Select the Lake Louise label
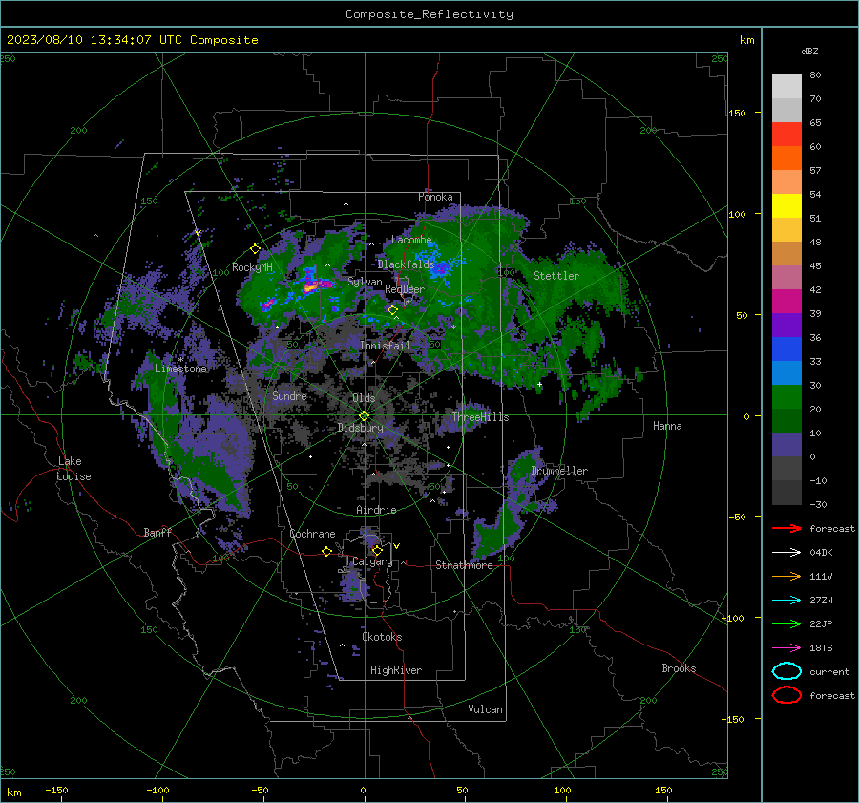This screenshot has height=803, width=859. 73,469
